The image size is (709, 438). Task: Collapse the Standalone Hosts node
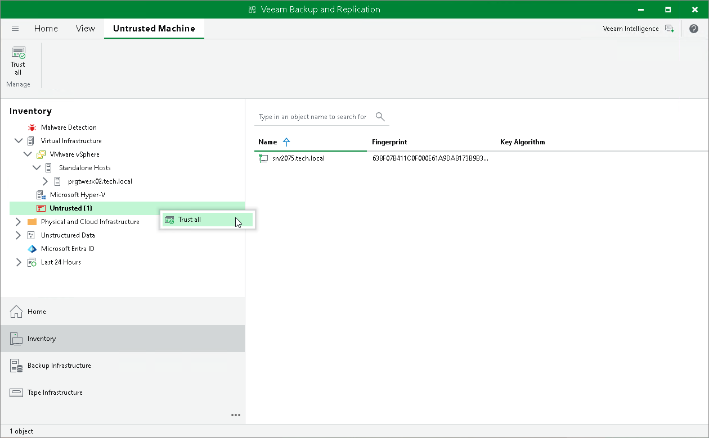(36, 168)
